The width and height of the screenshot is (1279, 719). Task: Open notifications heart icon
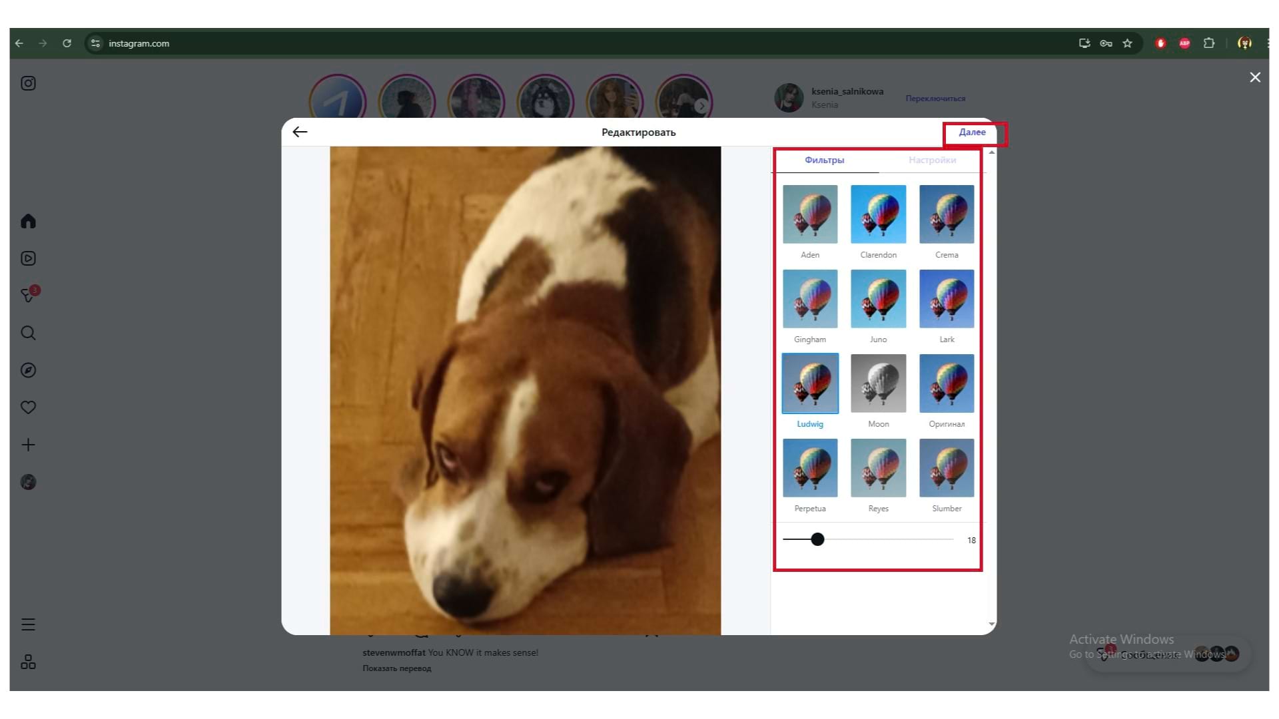[28, 407]
